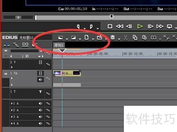Image resolution: width=177 pixels, height=132 pixels.
Task: Copy the selected clip icon
Action: point(135,38)
